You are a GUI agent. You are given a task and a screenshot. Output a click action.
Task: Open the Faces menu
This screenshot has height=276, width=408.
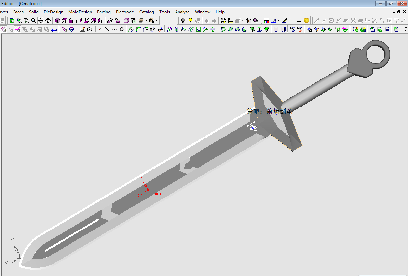coord(18,12)
